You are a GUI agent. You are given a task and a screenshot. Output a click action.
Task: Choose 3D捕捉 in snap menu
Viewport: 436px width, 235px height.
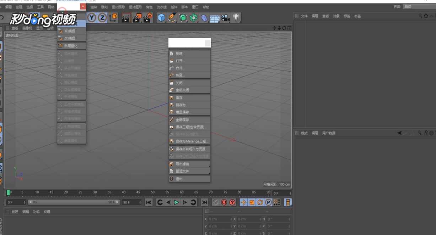click(71, 31)
